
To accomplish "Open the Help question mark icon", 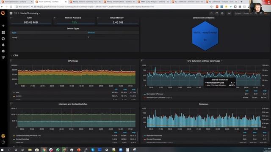I will 3,142.
